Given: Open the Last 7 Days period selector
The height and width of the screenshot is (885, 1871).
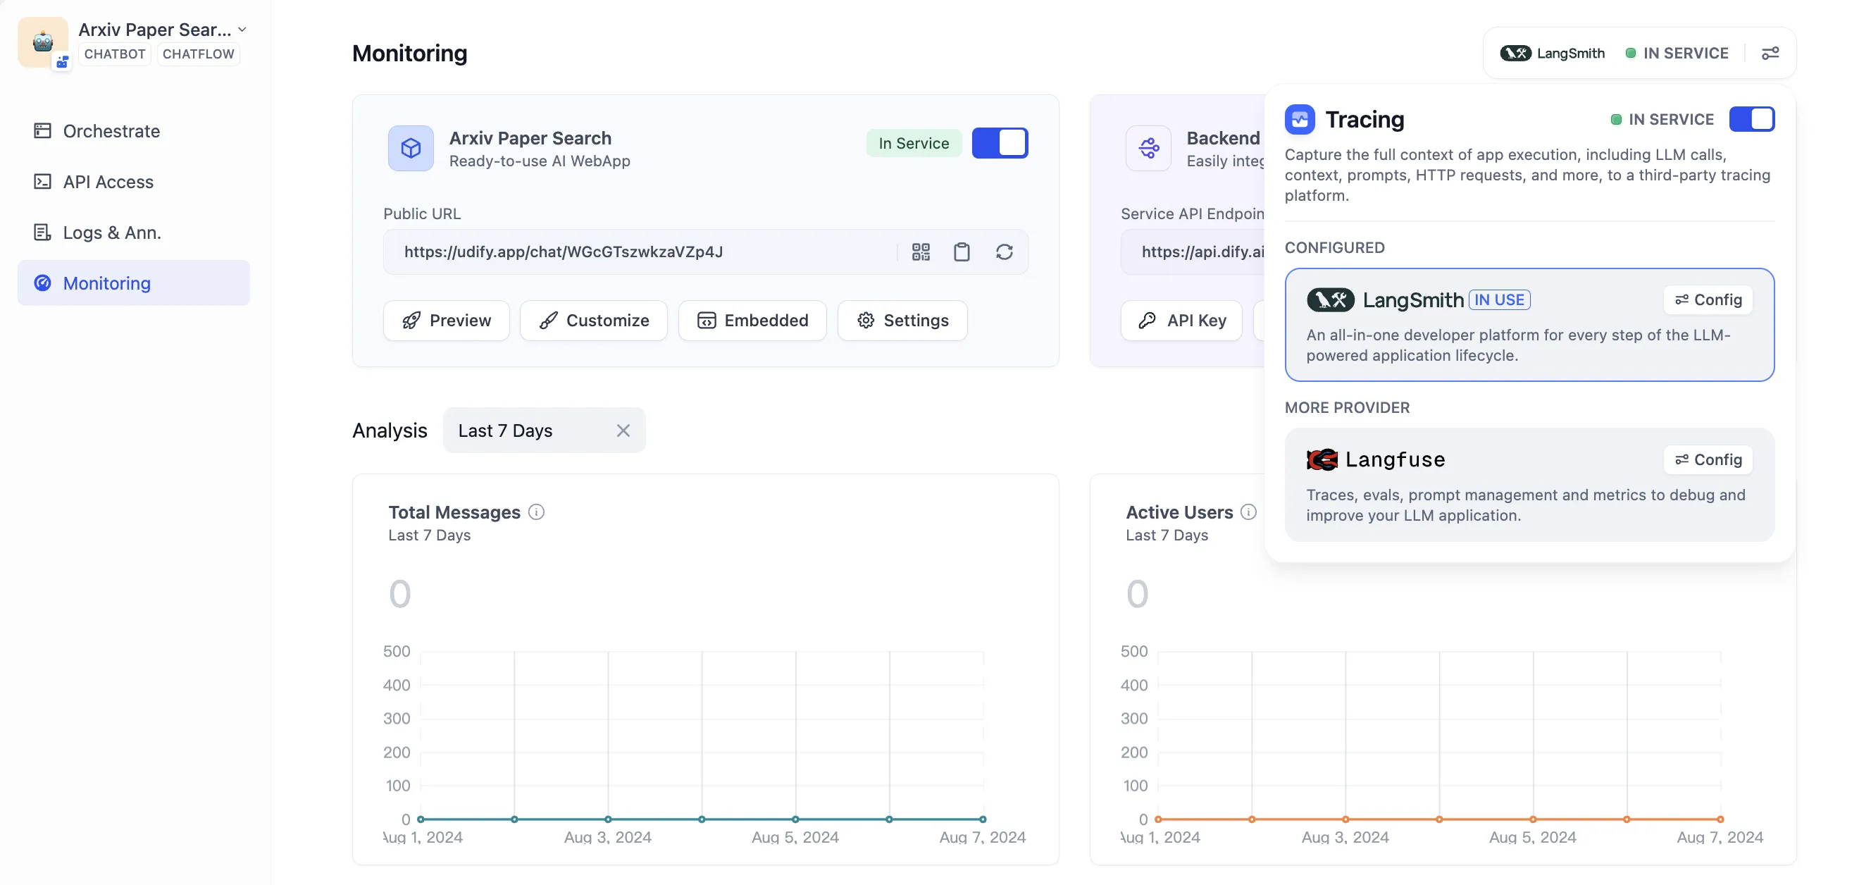Looking at the screenshot, I should 506,431.
